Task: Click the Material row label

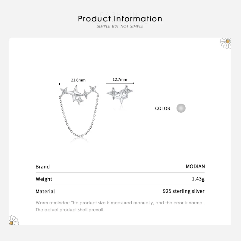Action: click(x=45, y=191)
